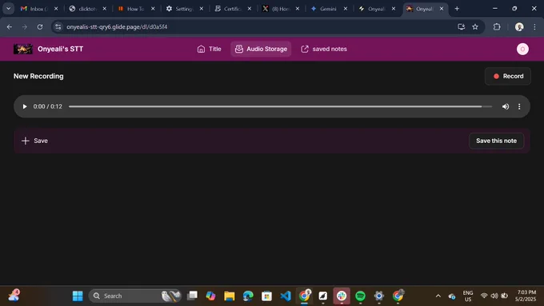Open Chrome three-dot menu
This screenshot has width=544, height=306.
(534, 26)
